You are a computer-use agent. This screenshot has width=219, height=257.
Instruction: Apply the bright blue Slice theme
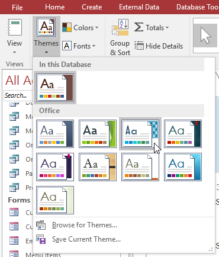point(183,167)
